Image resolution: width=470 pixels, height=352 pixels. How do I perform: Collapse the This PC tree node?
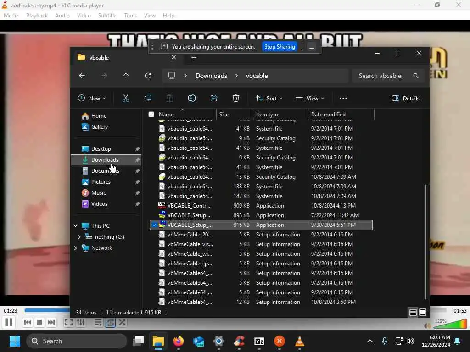tap(76, 226)
